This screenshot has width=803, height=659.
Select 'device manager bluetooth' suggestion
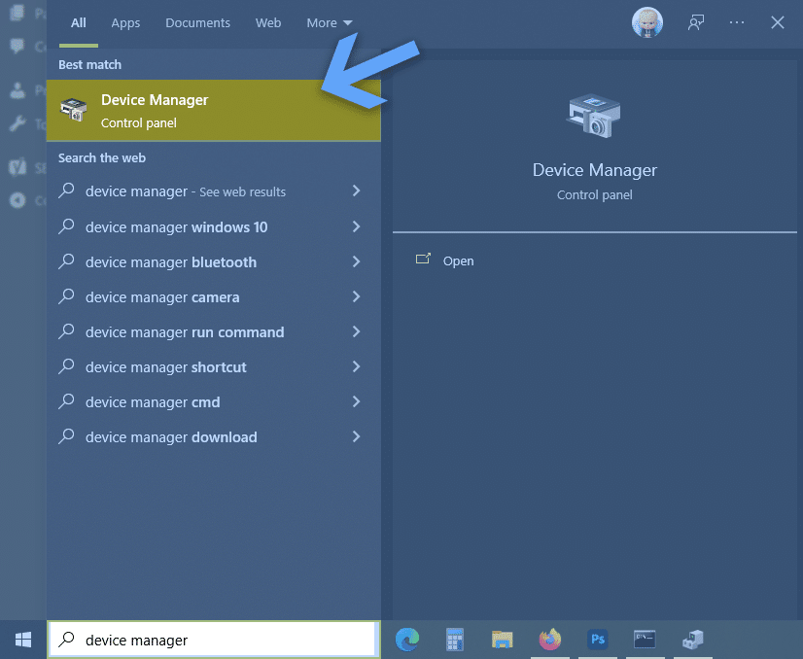[x=214, y=262]
